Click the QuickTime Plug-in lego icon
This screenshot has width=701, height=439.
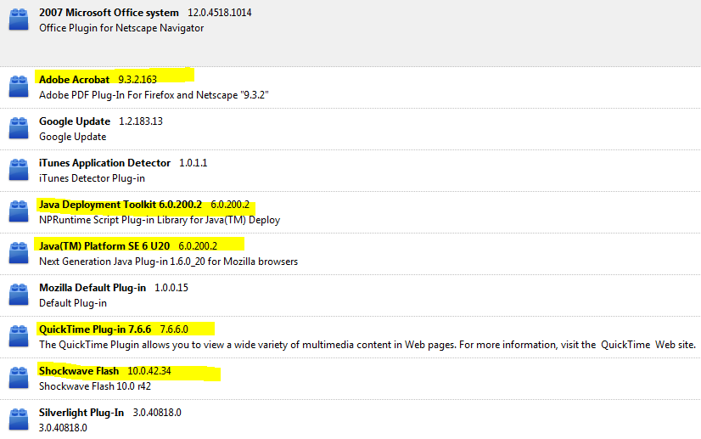pos(19,336)
